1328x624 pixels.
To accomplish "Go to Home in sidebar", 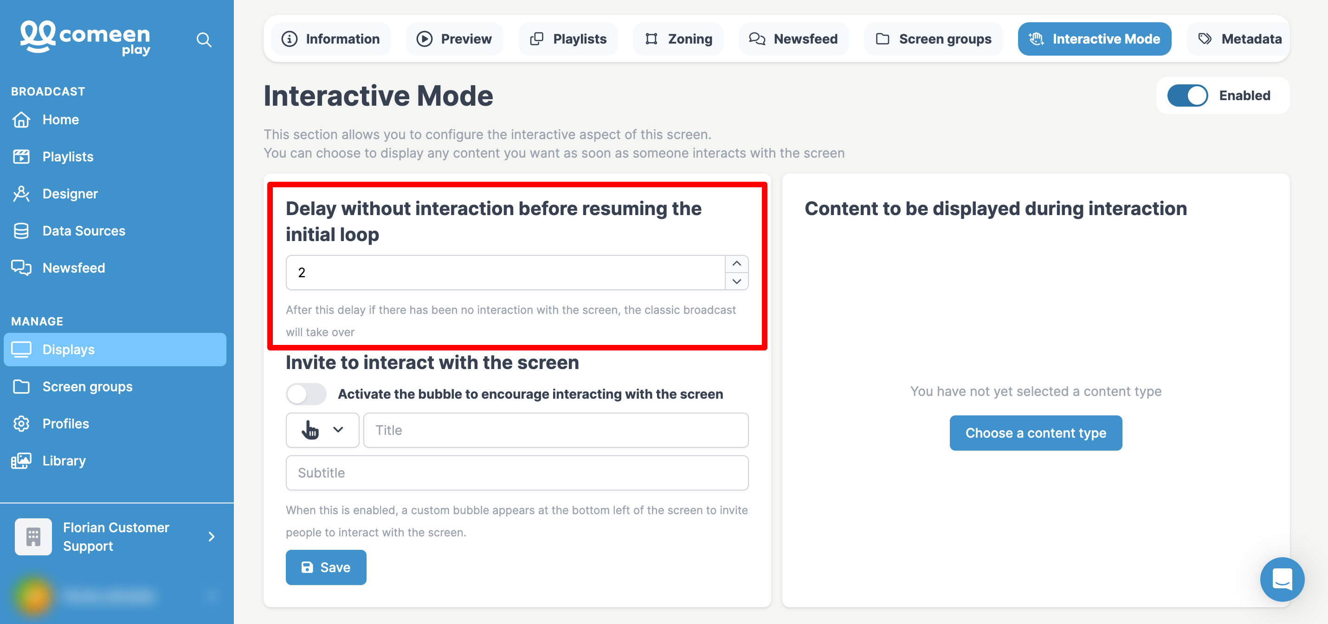I will (x=115, y=120).
